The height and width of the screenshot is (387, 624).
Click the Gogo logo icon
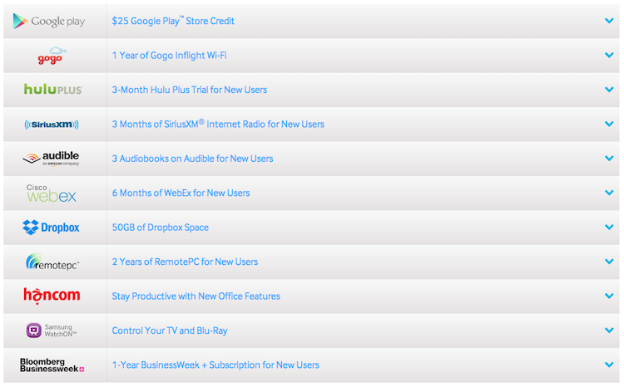tap(52, 56)
